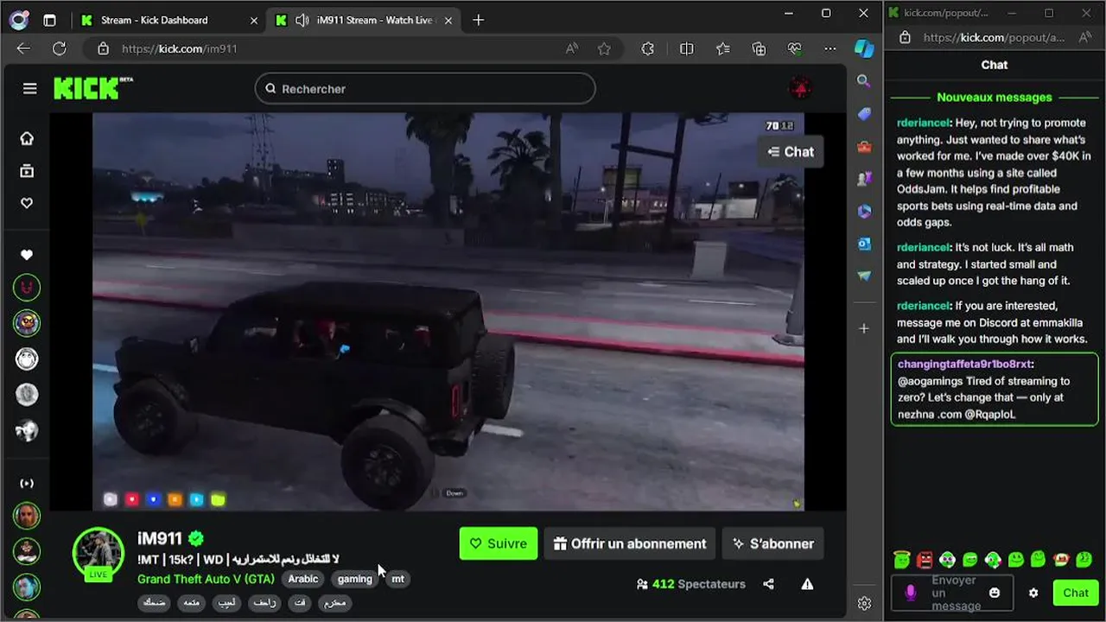Go back in browser history

(23, 49)
